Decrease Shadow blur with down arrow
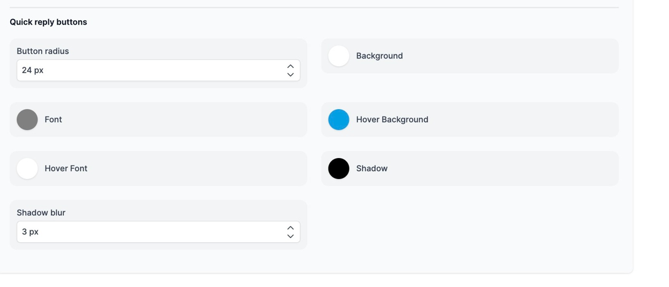Viewport: 669px width, 287px height. (x=290, y=236)
